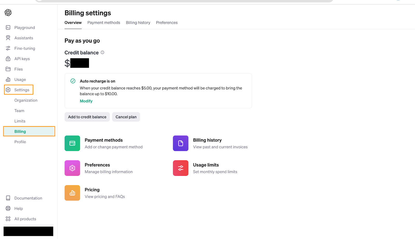Viewport: 415px width, 239px height.
Task: Click the Add to credit balance button
Action: pyautogui.click(x=87, y=117)
